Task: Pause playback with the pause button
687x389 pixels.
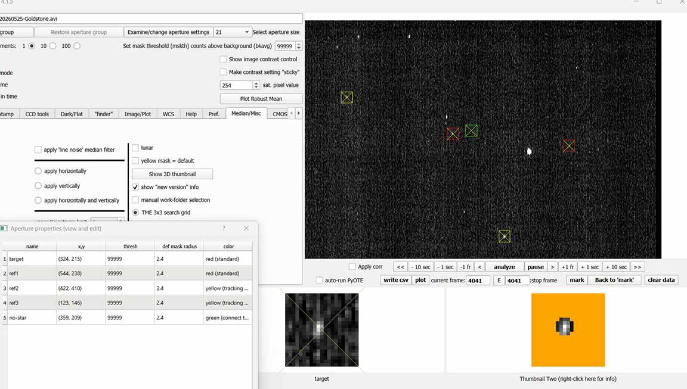Action: coord(536,267)
